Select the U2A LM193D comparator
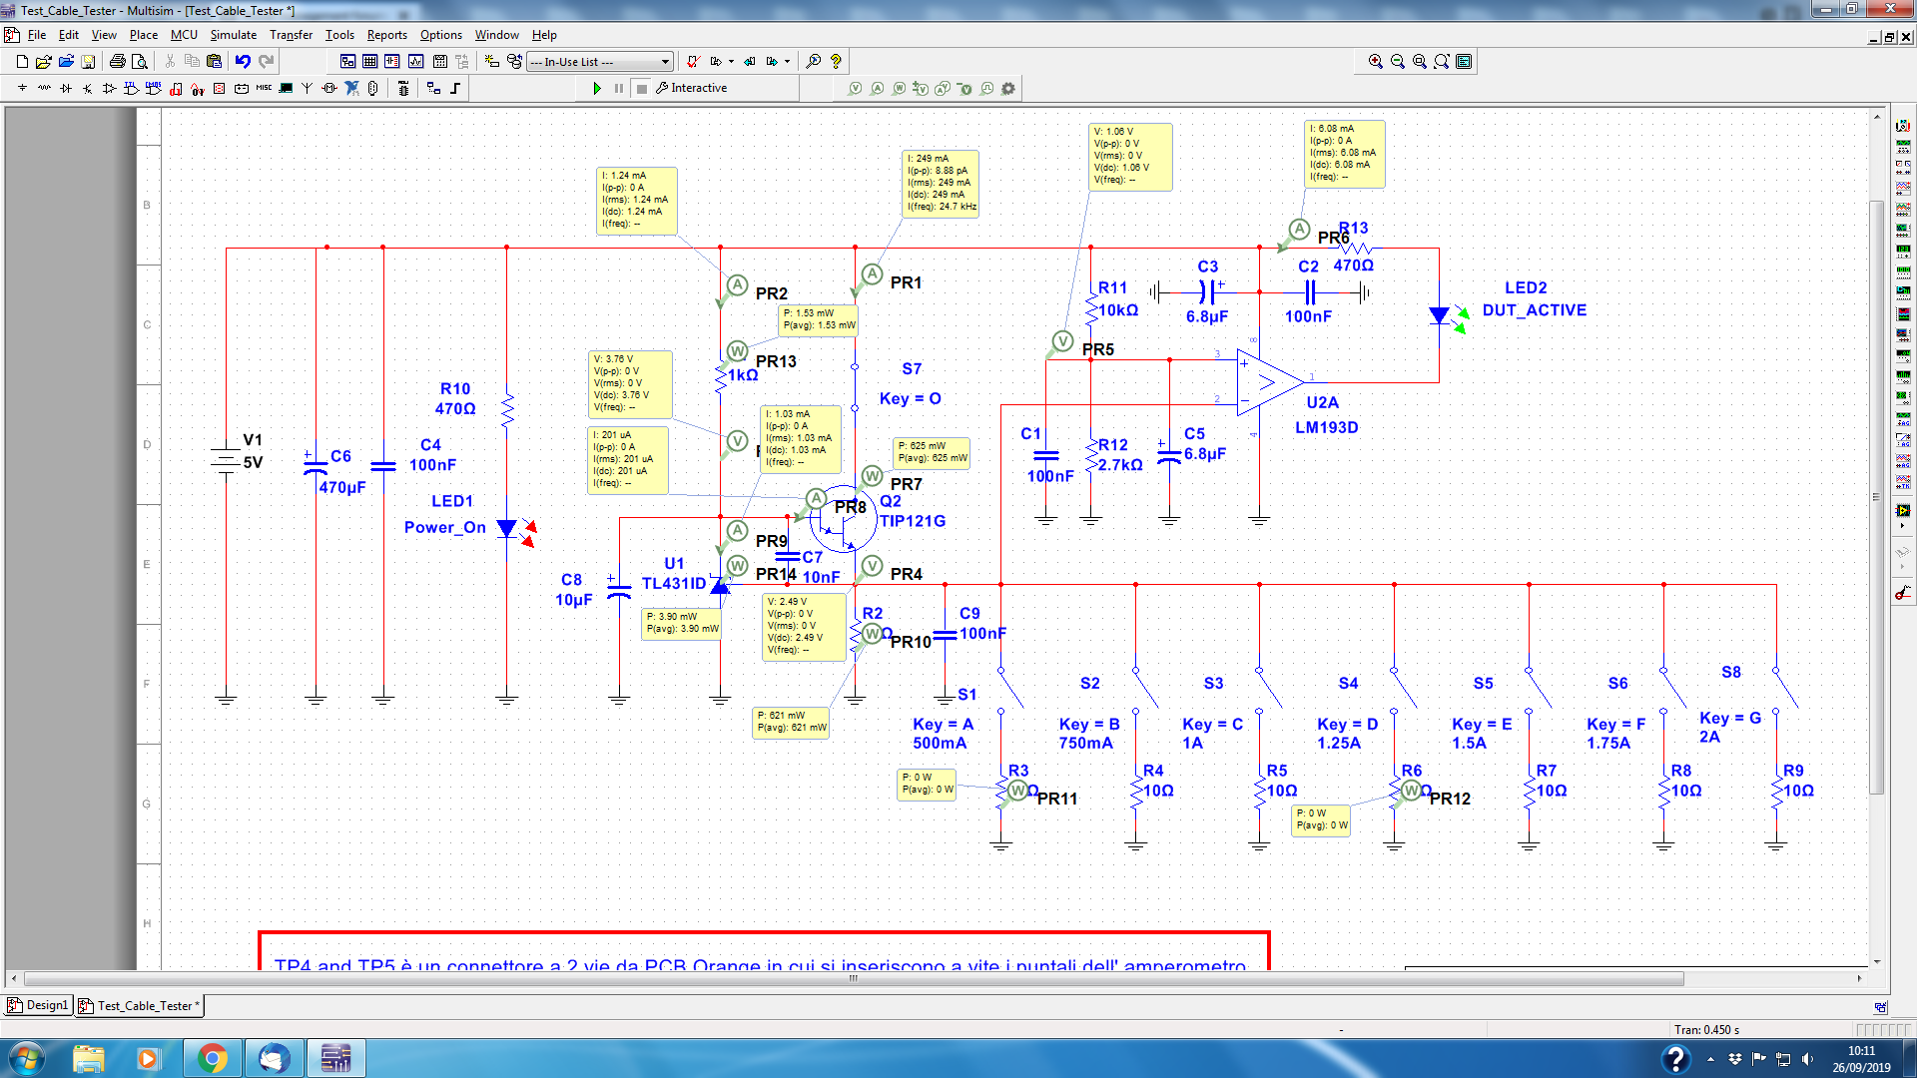The width and height of the screenshot is (1917, 1078). tap(1270, 382)
